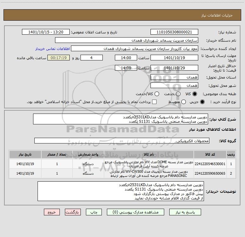Screen dimensions: 245x237
Task: Click the remaining time countdown 00:17:19
Action: pyautogui.click(x=59, y=58)
